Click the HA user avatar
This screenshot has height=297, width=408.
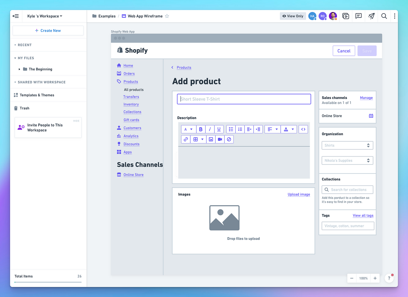click(312, 16)
